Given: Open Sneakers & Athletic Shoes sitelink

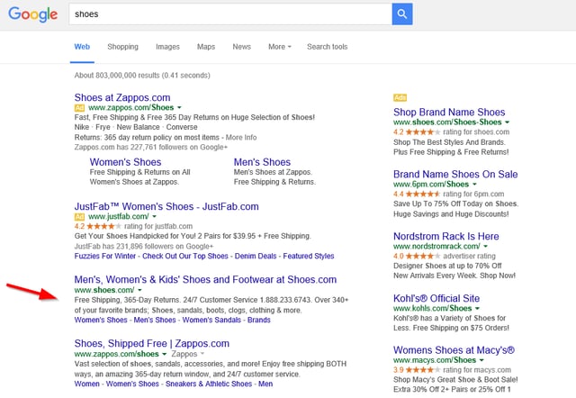Looking at the screenshot, I should [209, 384].
